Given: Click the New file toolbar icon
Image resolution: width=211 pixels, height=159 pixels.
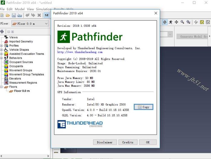Looking at the screenshot, I should point(2,15).
